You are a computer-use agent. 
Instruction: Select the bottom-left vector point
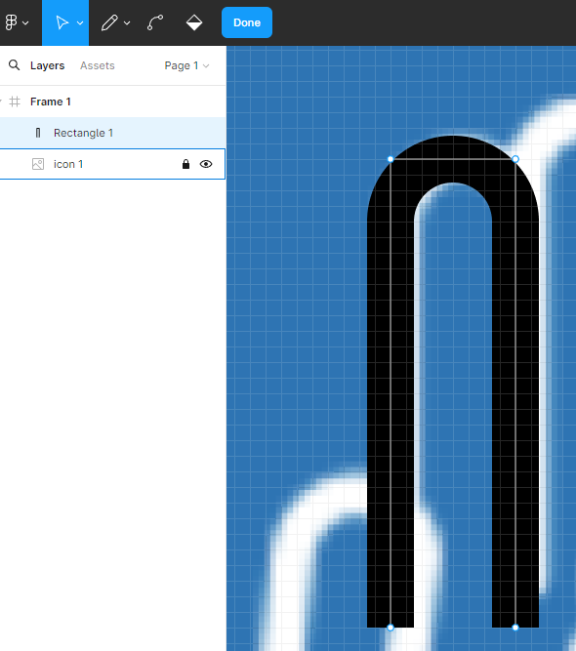pos(391,628)
